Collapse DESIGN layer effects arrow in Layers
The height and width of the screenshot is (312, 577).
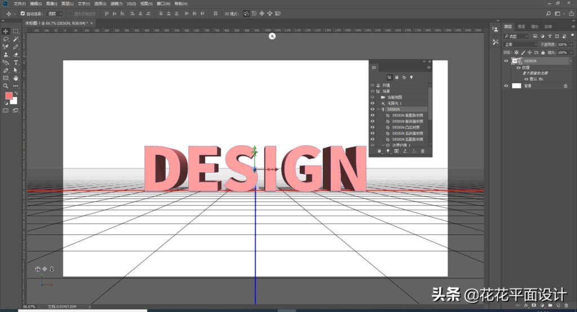tap(571, 61)
